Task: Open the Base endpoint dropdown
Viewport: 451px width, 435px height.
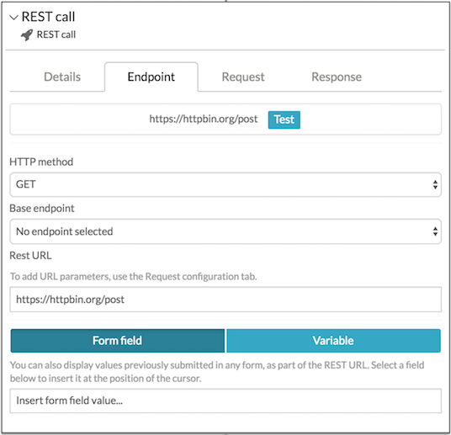Action: (225, 231)
